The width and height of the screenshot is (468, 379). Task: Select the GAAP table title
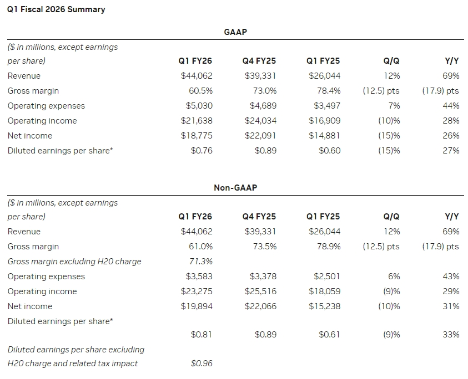pos(235,32)
